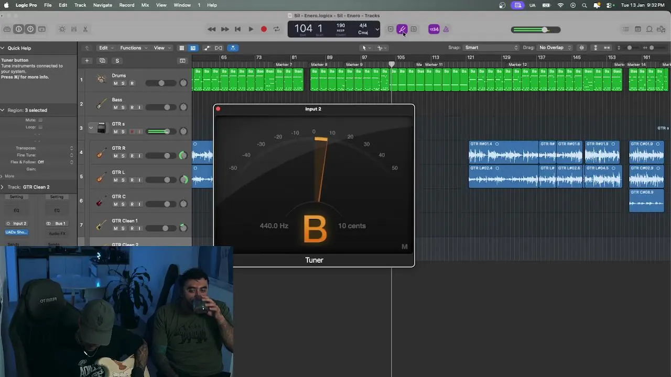Enable input monitoring on GTR L
The width and height of the screenshot is (671, 377).
coord(139,180)
